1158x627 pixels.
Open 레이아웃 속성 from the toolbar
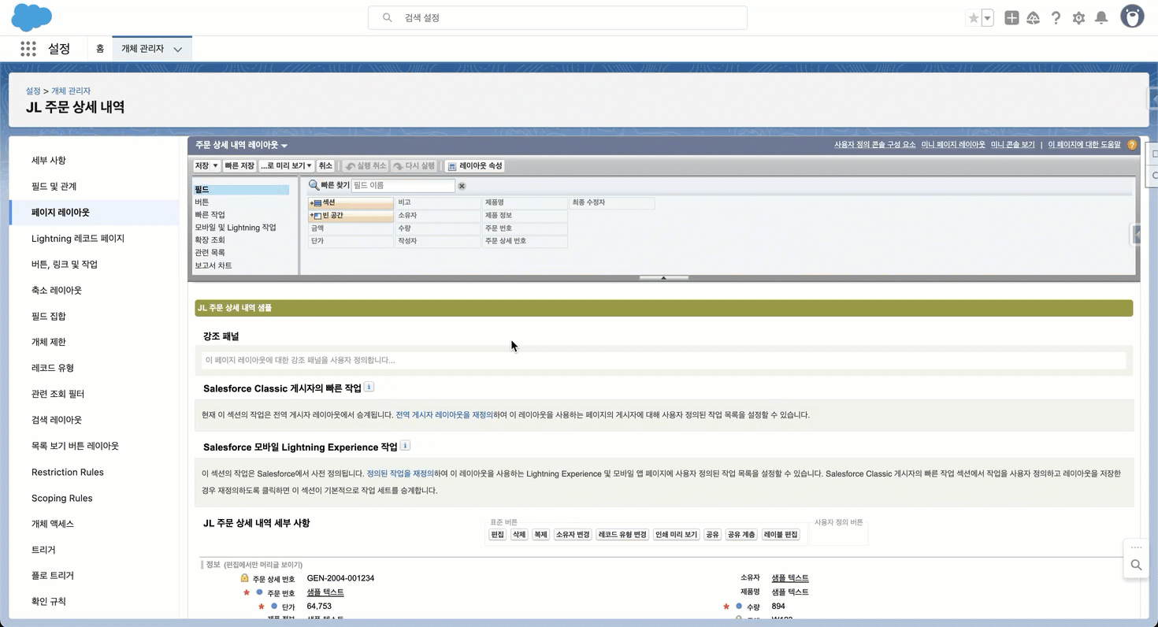[475, 166]
